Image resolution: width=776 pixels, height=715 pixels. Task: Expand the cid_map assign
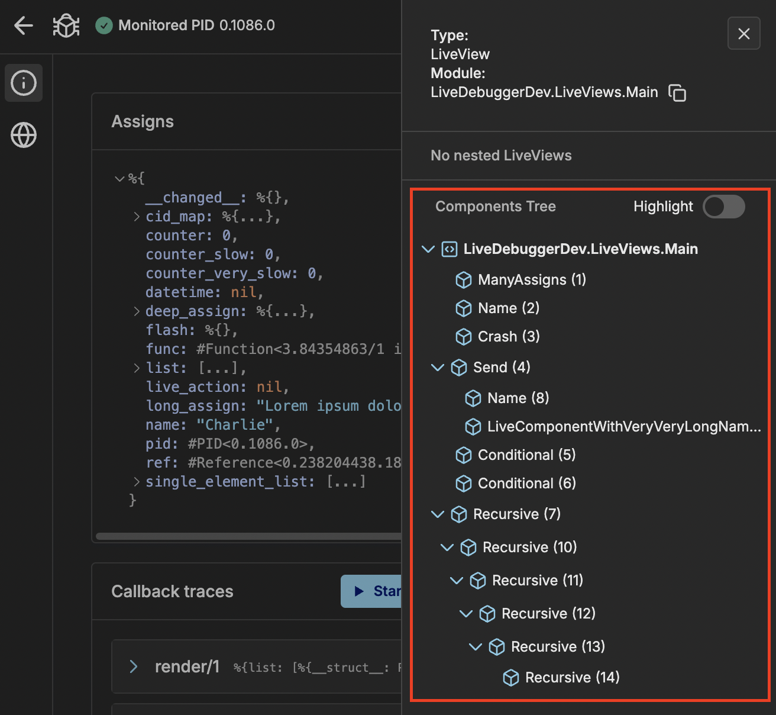click(137, 217)
